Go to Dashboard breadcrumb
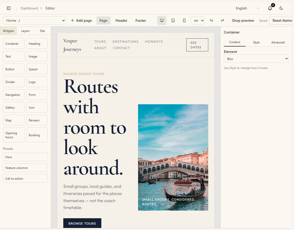Image resolution: width=294 pixels, height=230 pixels. 29,8
